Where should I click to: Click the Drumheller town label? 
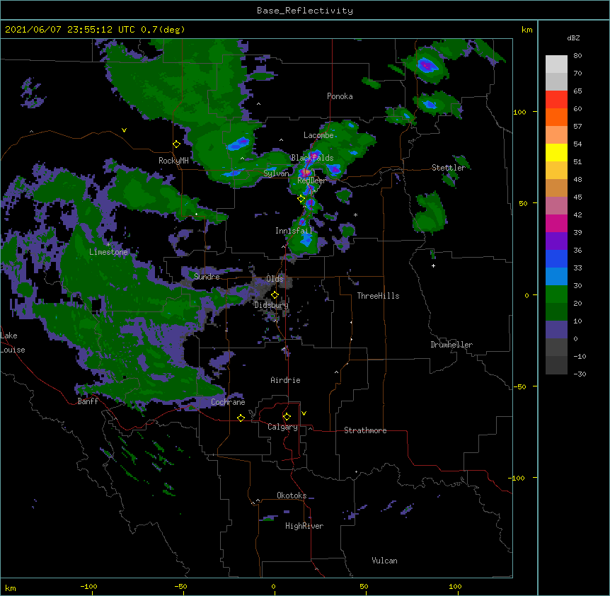451,345
